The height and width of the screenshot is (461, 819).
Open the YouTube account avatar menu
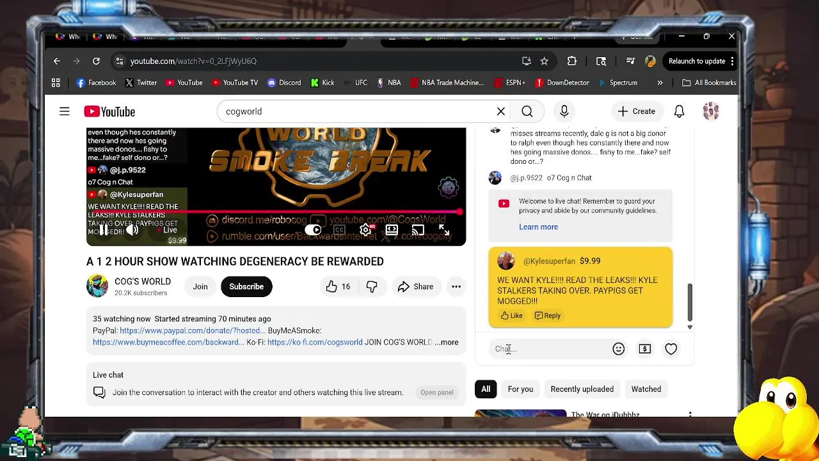[x=711, y=111]
